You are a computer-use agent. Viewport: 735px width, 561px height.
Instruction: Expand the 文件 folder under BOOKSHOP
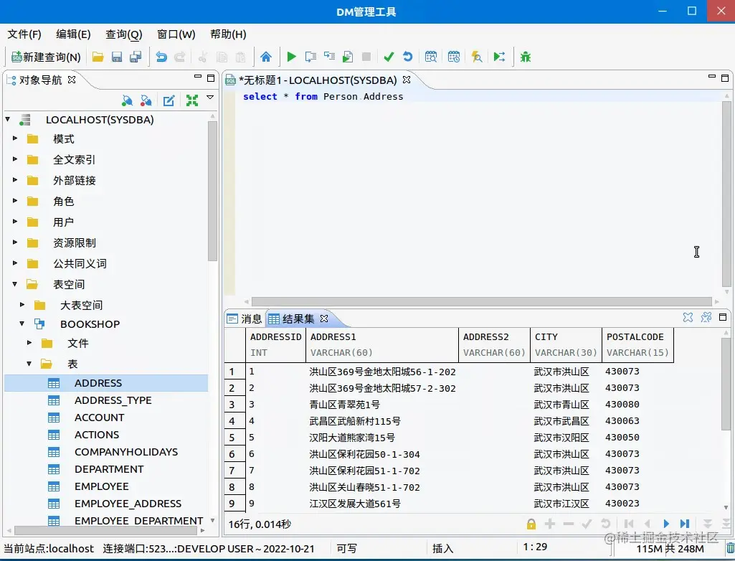click(29, 343)
